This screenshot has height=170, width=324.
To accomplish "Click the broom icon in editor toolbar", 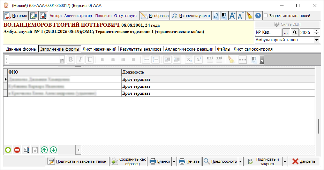I will (x=231, y=60).
